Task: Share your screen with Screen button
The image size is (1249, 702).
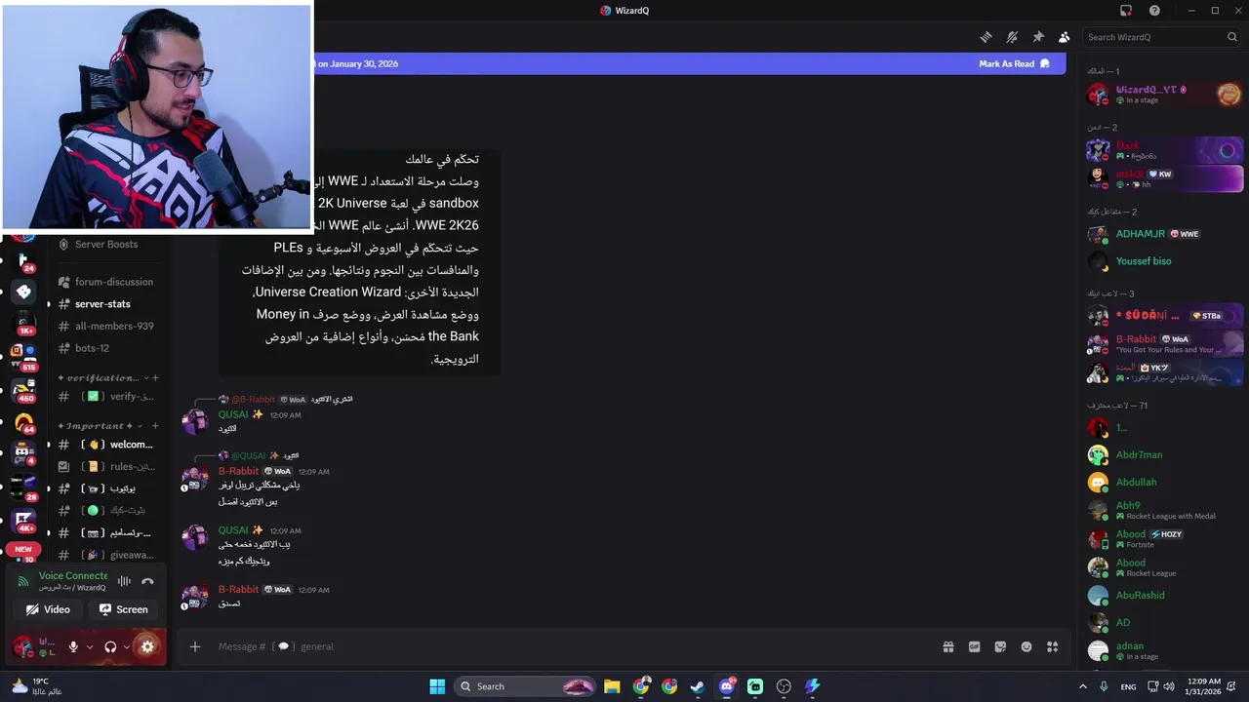Action: (x=124, y=609)
